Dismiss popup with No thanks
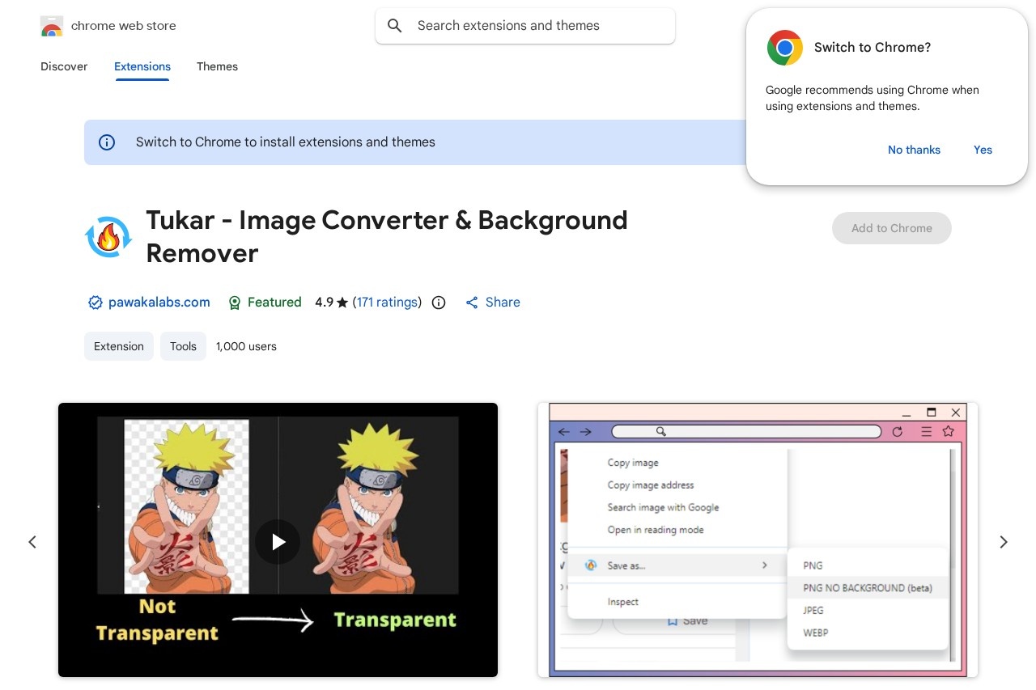The width and height of the screenshot is (1036, 690). (x=914, y=150)
